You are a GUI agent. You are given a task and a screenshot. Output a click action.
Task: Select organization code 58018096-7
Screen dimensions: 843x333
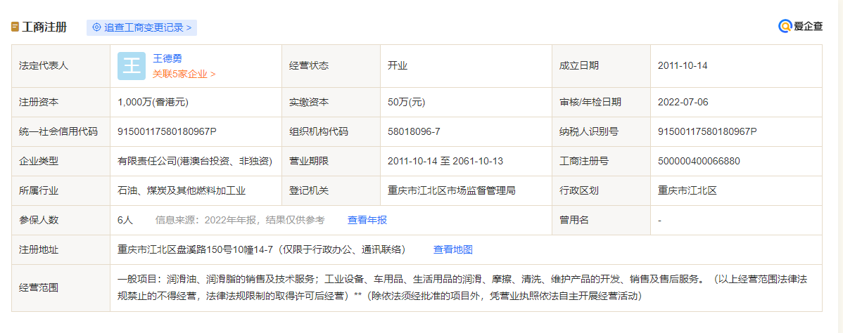[x=414, y=131]
